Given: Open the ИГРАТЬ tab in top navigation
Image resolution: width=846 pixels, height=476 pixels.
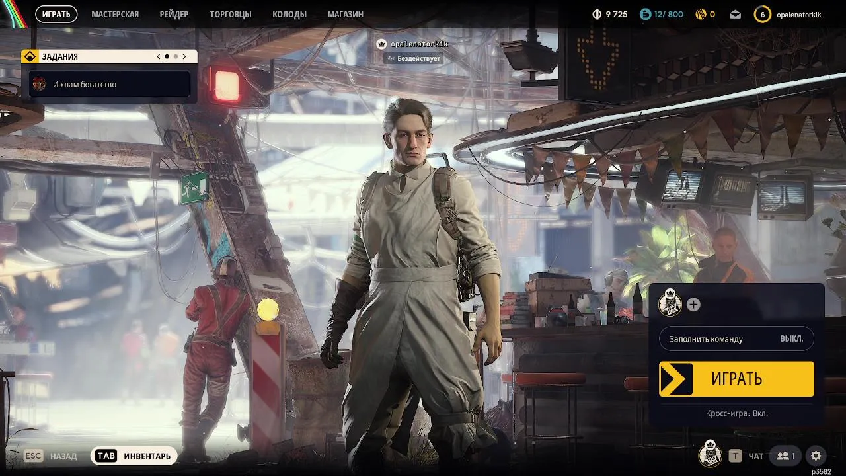Looking at the screenshot, I should point(56,14).
